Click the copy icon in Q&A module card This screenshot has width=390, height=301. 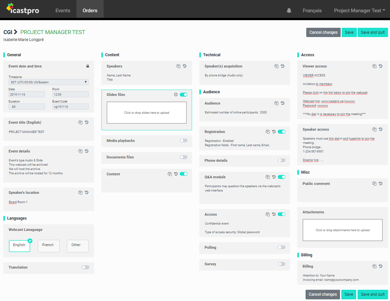point(268,177)
